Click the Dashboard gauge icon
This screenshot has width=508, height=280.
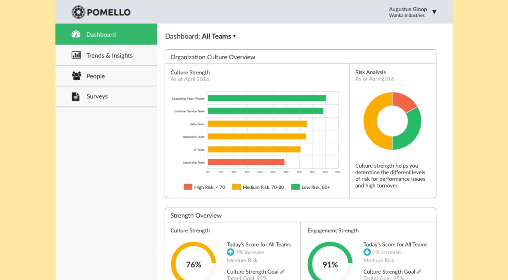[76, 34]
